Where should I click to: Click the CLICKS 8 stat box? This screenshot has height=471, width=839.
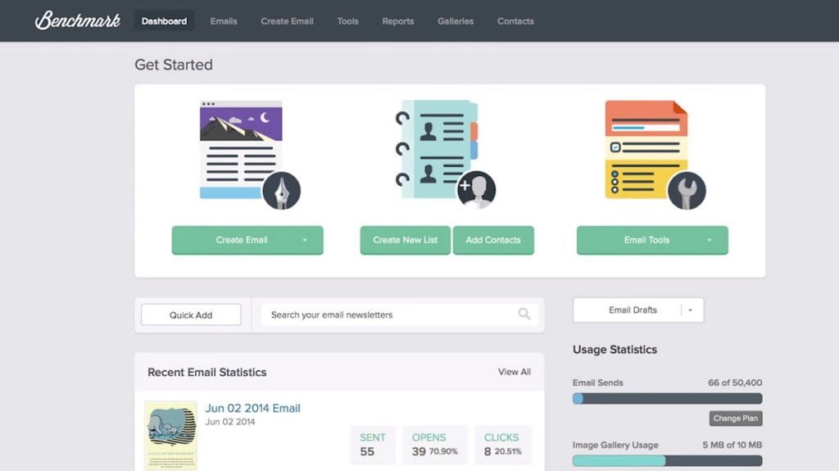click(x=502, y=445)
